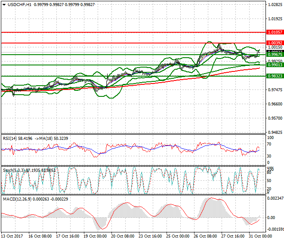Click the red 1.01057 price level tag
The height and width of the screenshot is (241, 284).
pyautogui.click(x=275, y=32)
